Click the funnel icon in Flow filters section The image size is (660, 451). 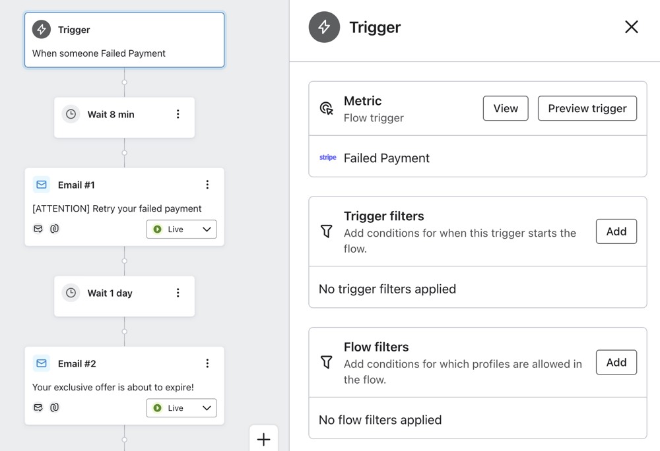click(326, 362)
